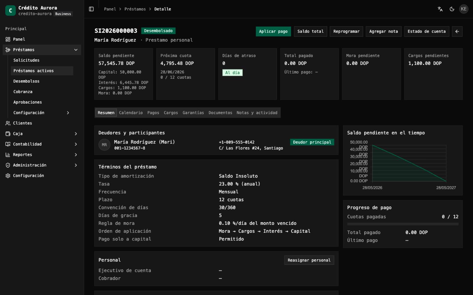This screenshot has height=295, width=473.
Task: Open the Solicitudes sidebar item
Action: pyautogui.click(x=42, y=60)
